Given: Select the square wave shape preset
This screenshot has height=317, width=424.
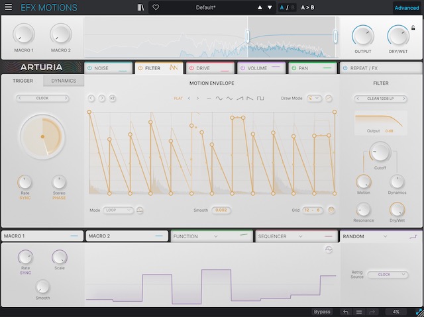Looking at the screenshot, I should coord(260,98).
